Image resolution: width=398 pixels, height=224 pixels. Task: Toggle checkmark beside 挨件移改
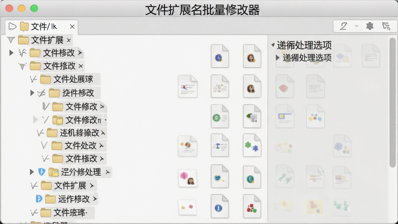(x=41, y=93)
